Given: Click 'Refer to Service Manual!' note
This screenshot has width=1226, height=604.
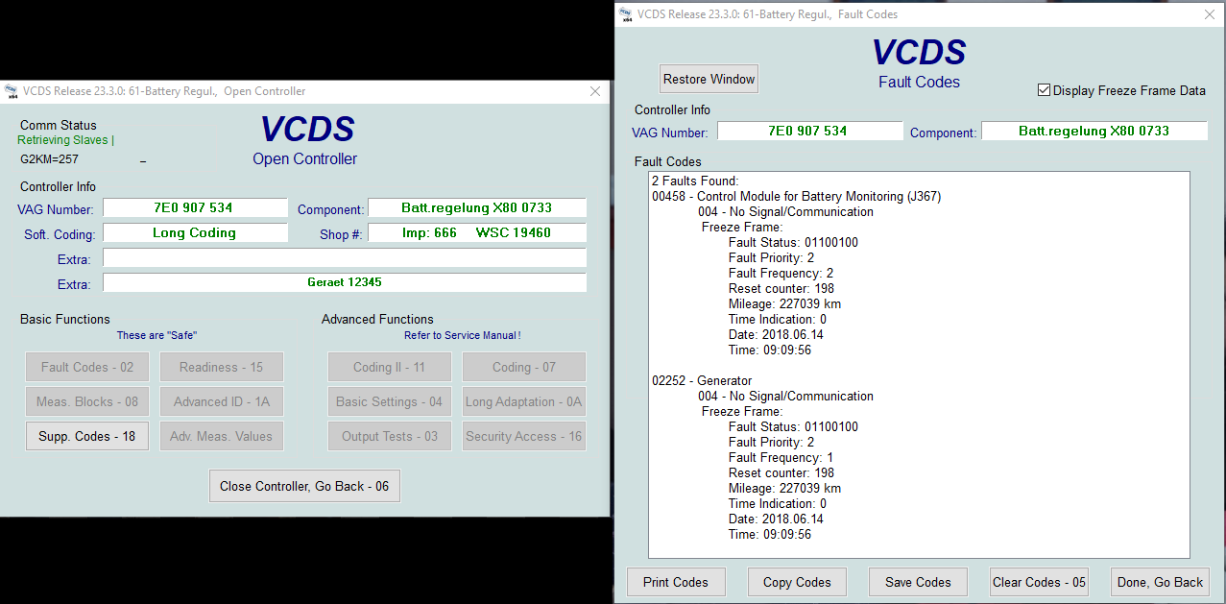Looking at the screenshot, I should 462,335.
